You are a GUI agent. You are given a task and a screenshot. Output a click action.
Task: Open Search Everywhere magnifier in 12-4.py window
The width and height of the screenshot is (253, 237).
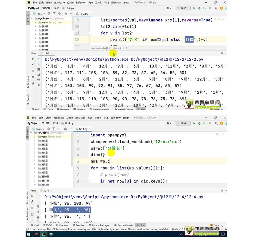[216, 123]
